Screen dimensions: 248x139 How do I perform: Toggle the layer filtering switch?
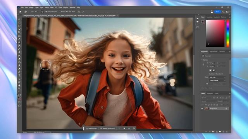(x=229, y=97)
